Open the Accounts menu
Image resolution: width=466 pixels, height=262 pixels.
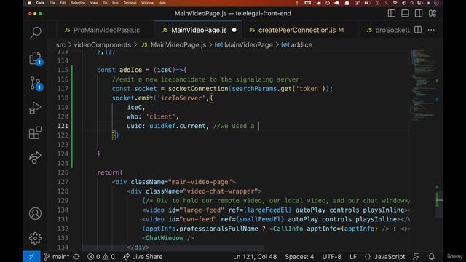click(36, 213)
